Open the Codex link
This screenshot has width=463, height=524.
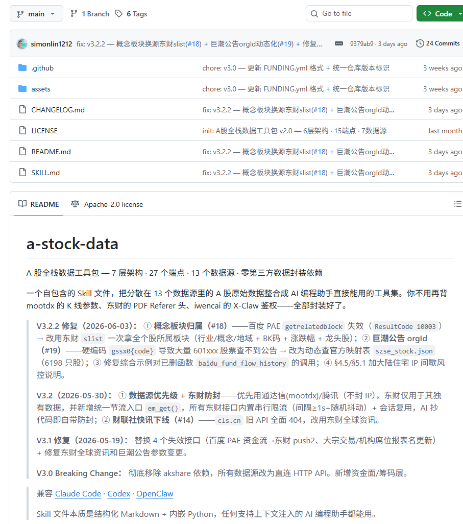[118, 493]
